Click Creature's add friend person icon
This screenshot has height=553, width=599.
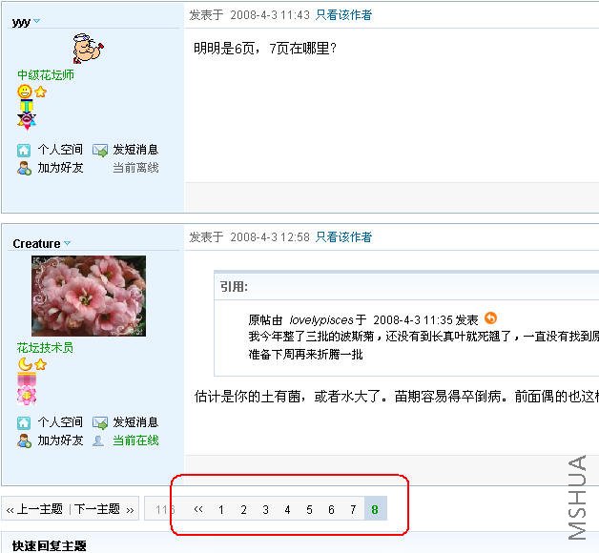click(24, 440)
